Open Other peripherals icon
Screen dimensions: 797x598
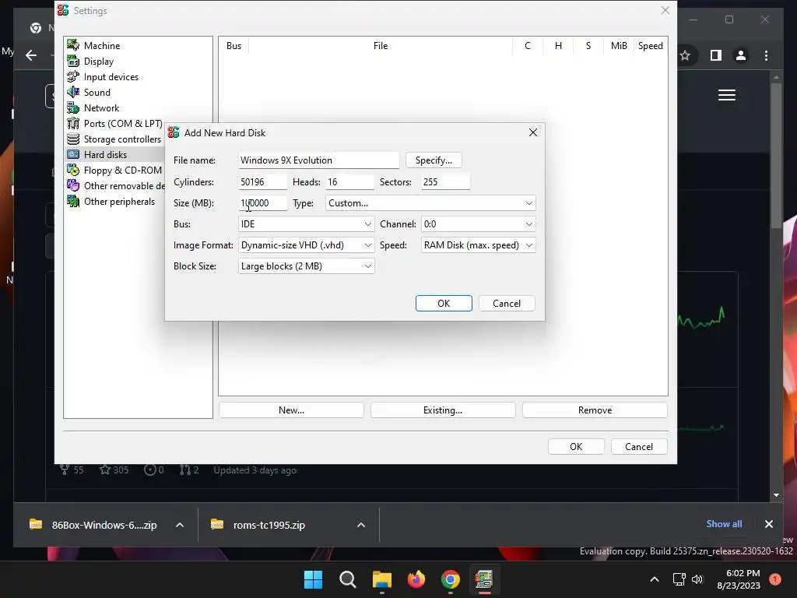click(73, 202)
